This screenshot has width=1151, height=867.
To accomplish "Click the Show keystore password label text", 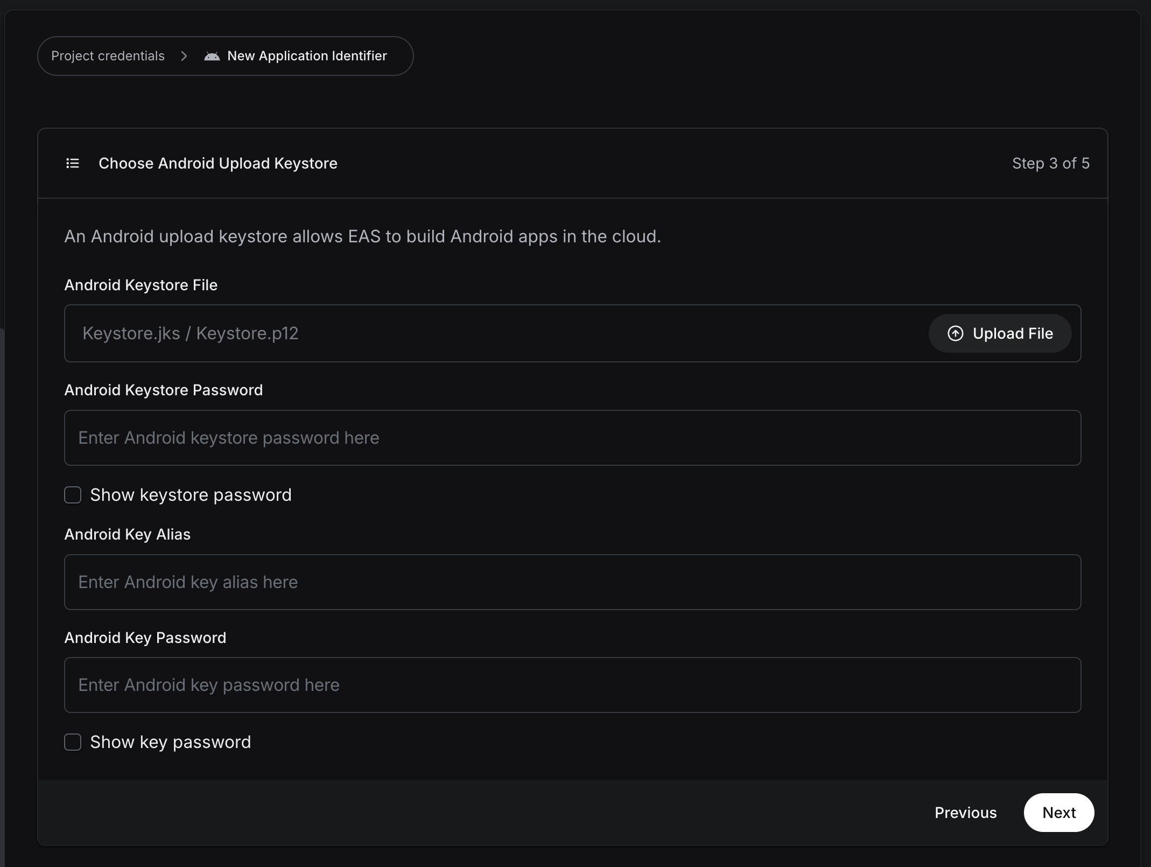I will pos(191,495).
